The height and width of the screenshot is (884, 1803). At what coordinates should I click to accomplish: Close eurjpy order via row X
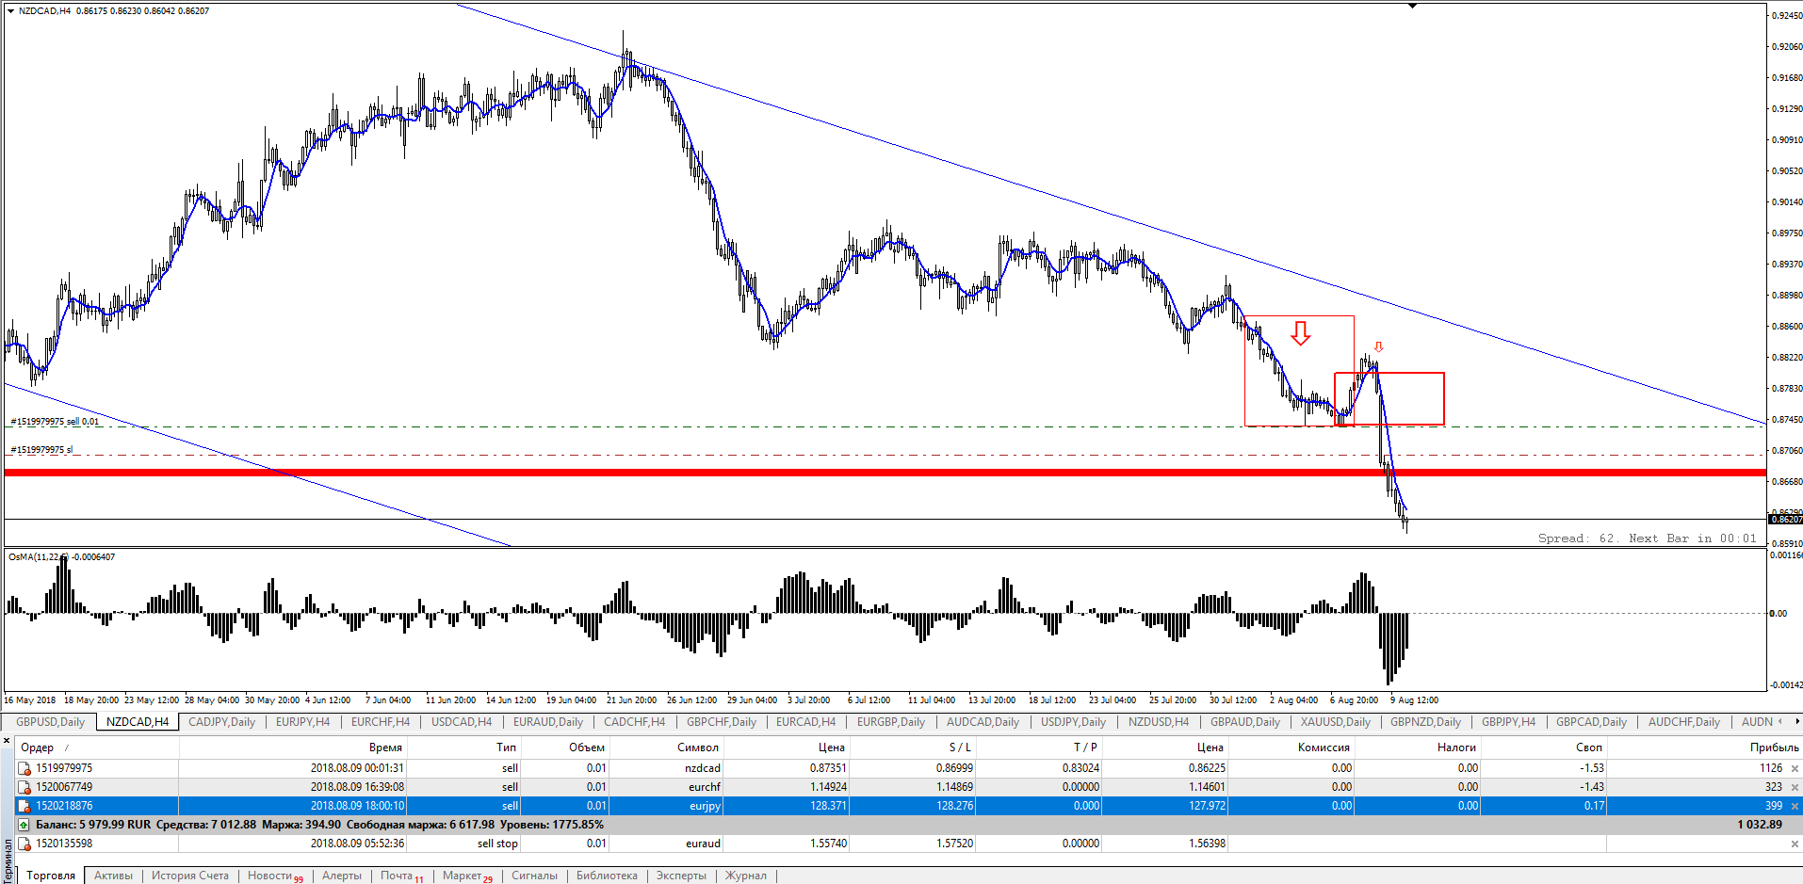click(1795, 807)
